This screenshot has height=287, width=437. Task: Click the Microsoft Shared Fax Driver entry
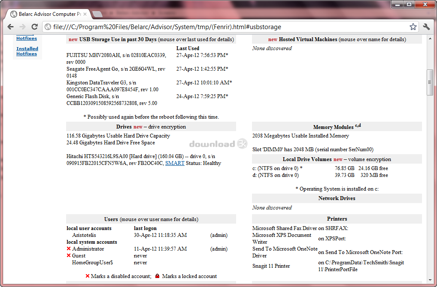285,228
